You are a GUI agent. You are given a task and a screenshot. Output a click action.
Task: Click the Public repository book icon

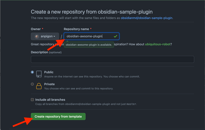(39, 74)
